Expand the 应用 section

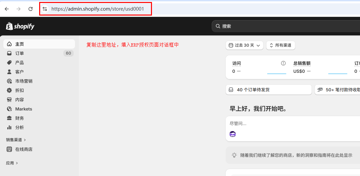12,163
